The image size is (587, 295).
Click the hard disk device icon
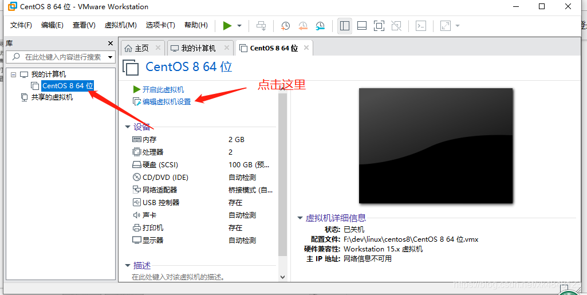click(137, 165)
